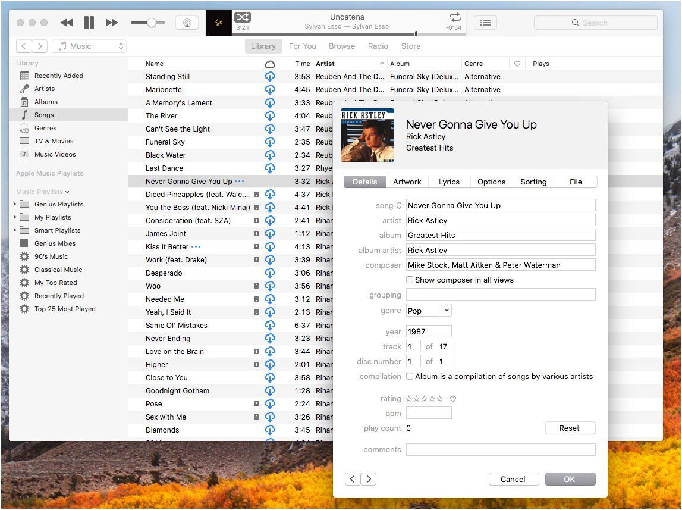The image size is (682, 510).
Task: Open the genre dropdown showing Pop
Action: click(429, 310)
